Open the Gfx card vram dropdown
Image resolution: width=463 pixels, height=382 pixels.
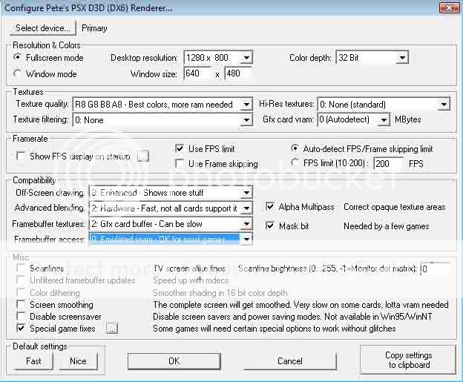click(x=354, y=119)
